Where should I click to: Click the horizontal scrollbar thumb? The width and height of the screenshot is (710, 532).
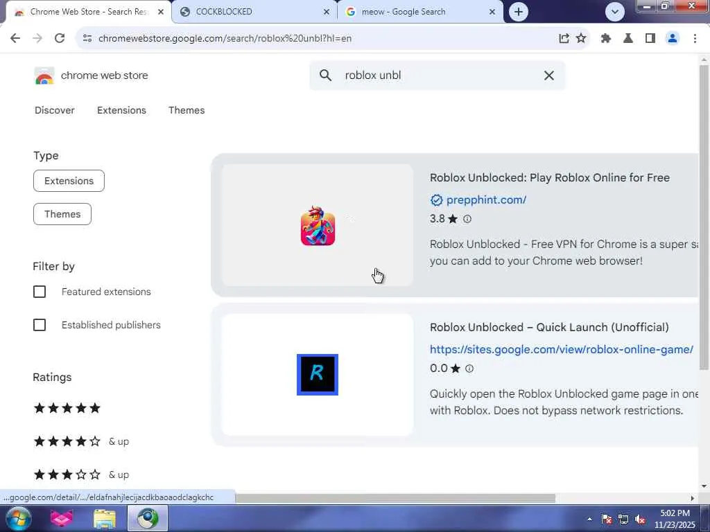(395, 498)
